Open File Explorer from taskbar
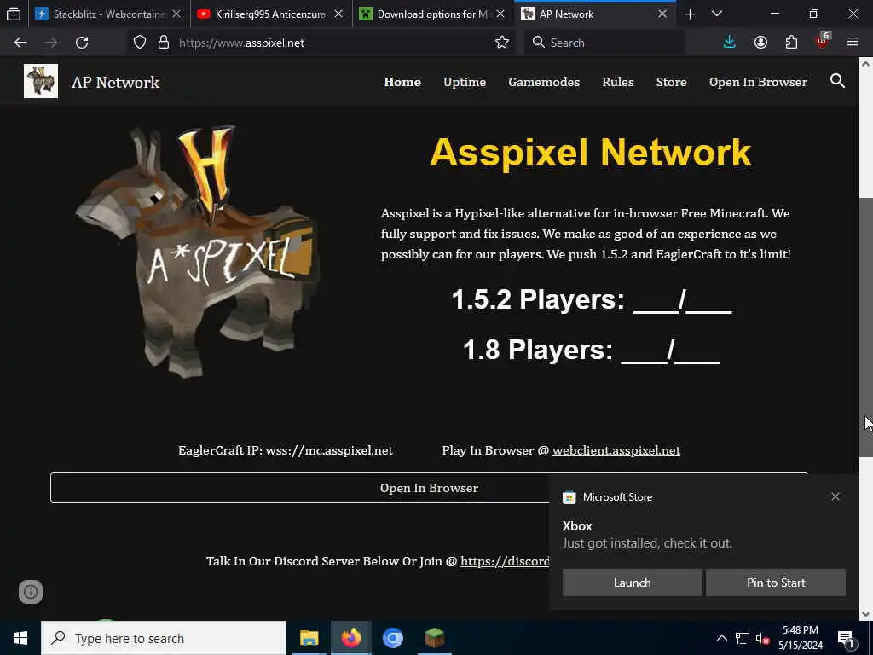Screen dimensions: 873x655 (309, 638)
